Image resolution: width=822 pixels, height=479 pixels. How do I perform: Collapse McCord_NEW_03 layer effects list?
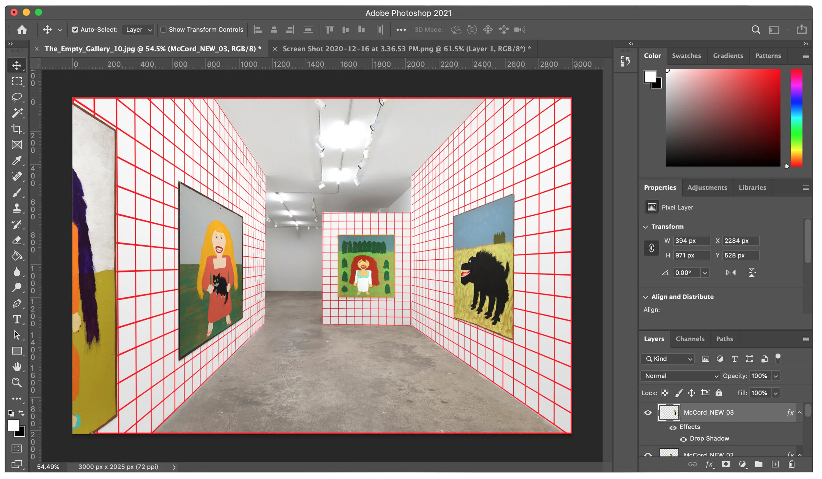point(800,413)
